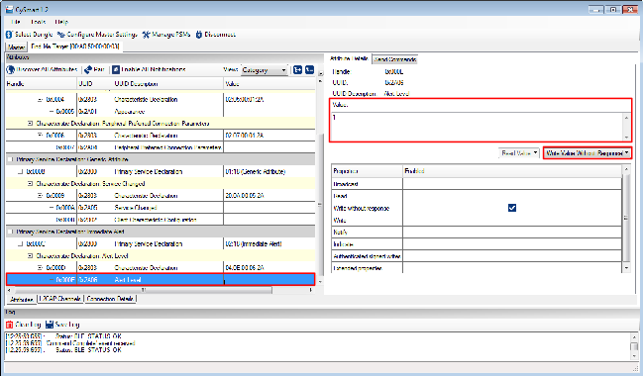Select the 0x0005 Appearance row
Screen dimensions: 643x376
[x=161, y=112]
